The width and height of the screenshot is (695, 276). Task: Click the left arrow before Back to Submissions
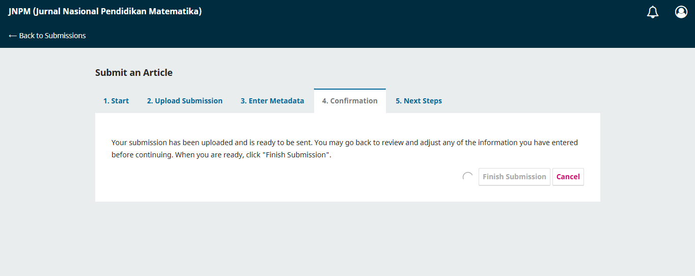click(13, 36)
